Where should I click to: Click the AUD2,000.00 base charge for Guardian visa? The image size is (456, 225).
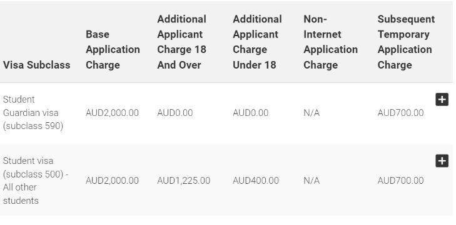pyautogui.click(x=112, y=113)
